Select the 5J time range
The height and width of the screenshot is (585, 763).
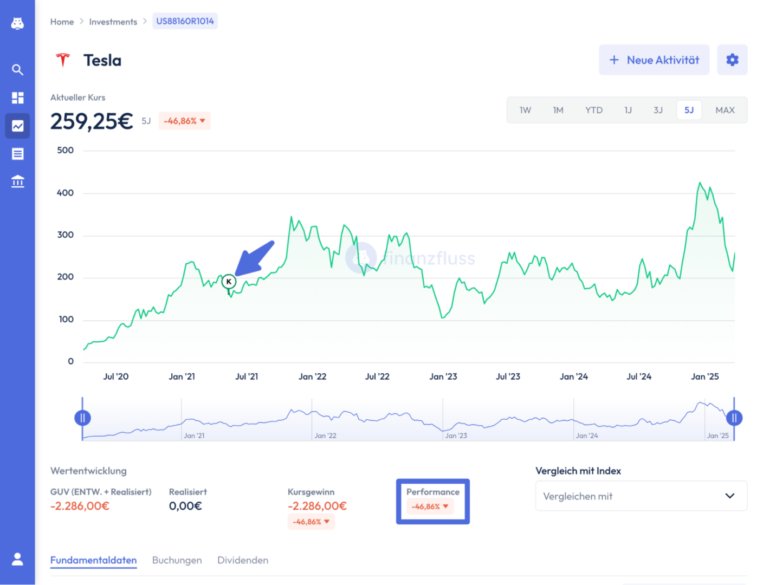pos(689,110)
